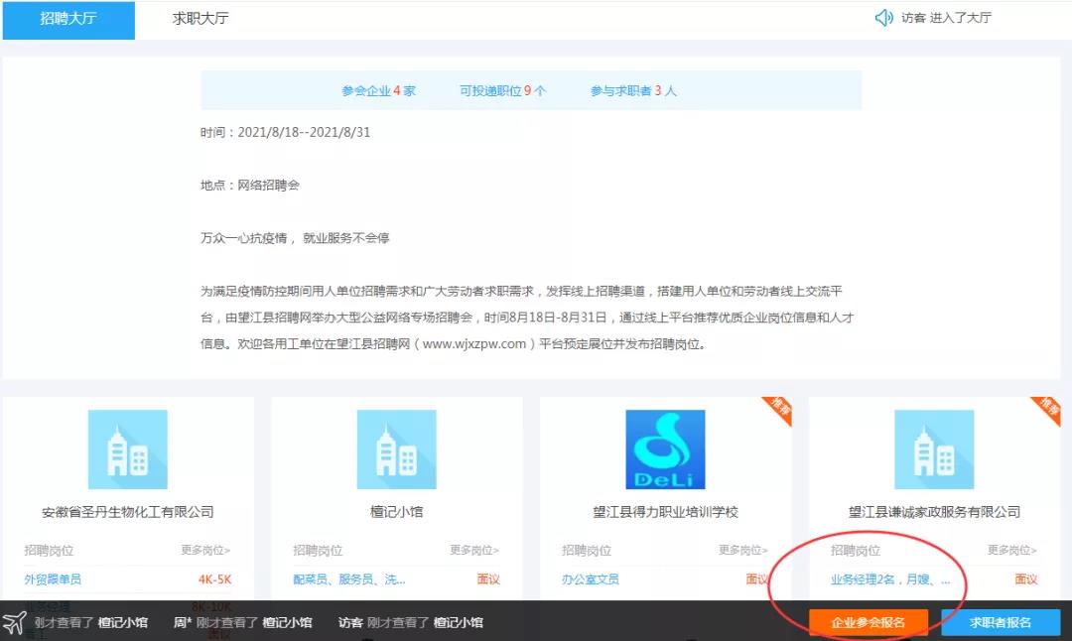
Task: Open the 配菜员、服务员、洗... job posting
Action: point(349,579)
